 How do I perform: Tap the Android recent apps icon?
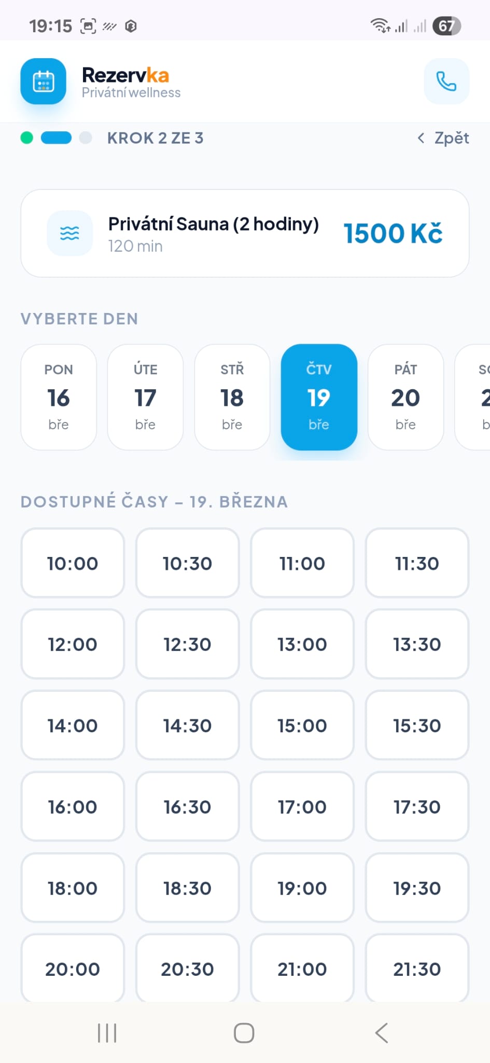(106, 1033)
